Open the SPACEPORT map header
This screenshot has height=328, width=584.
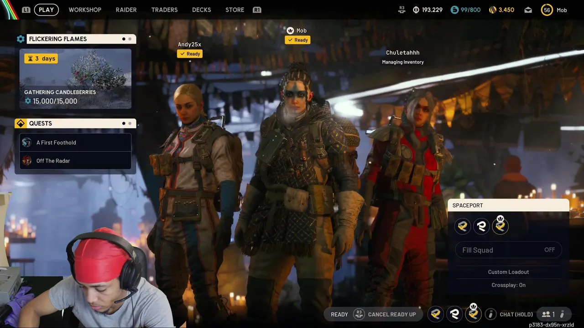[508, 205]
